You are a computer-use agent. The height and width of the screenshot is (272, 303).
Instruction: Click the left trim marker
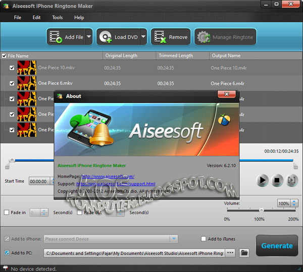pos(7,166)
